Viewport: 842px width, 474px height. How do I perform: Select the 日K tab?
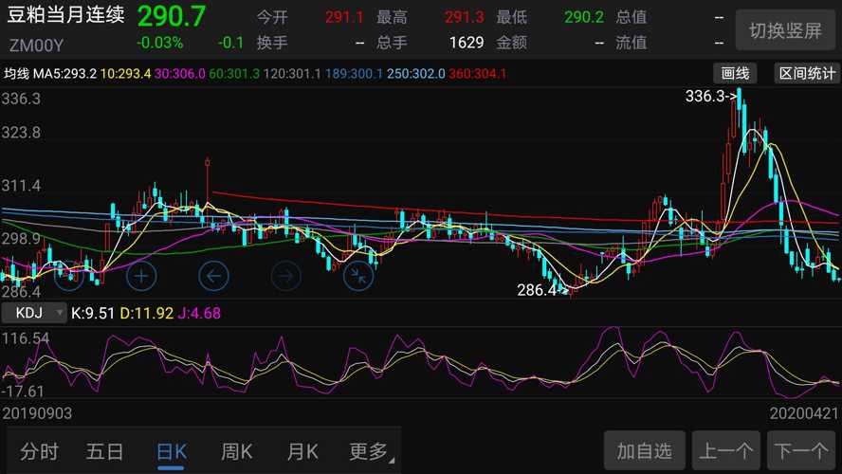[x=172, y=451]
